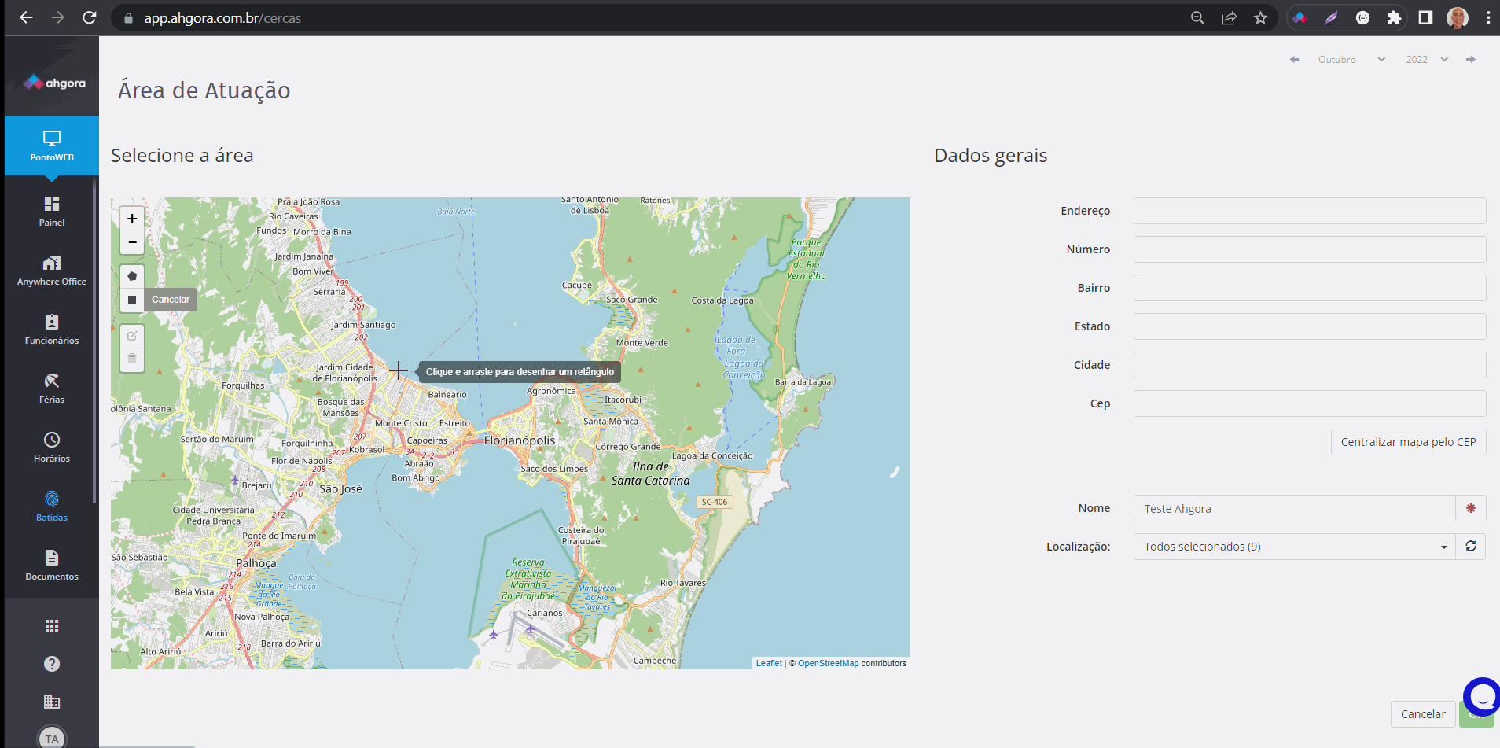Open the Férias section
The width and height of the screenshot is (1500, 748).
[52, 389]
